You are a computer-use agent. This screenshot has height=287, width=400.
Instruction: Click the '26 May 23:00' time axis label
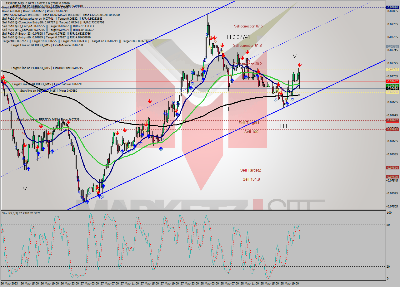point(70,284)
